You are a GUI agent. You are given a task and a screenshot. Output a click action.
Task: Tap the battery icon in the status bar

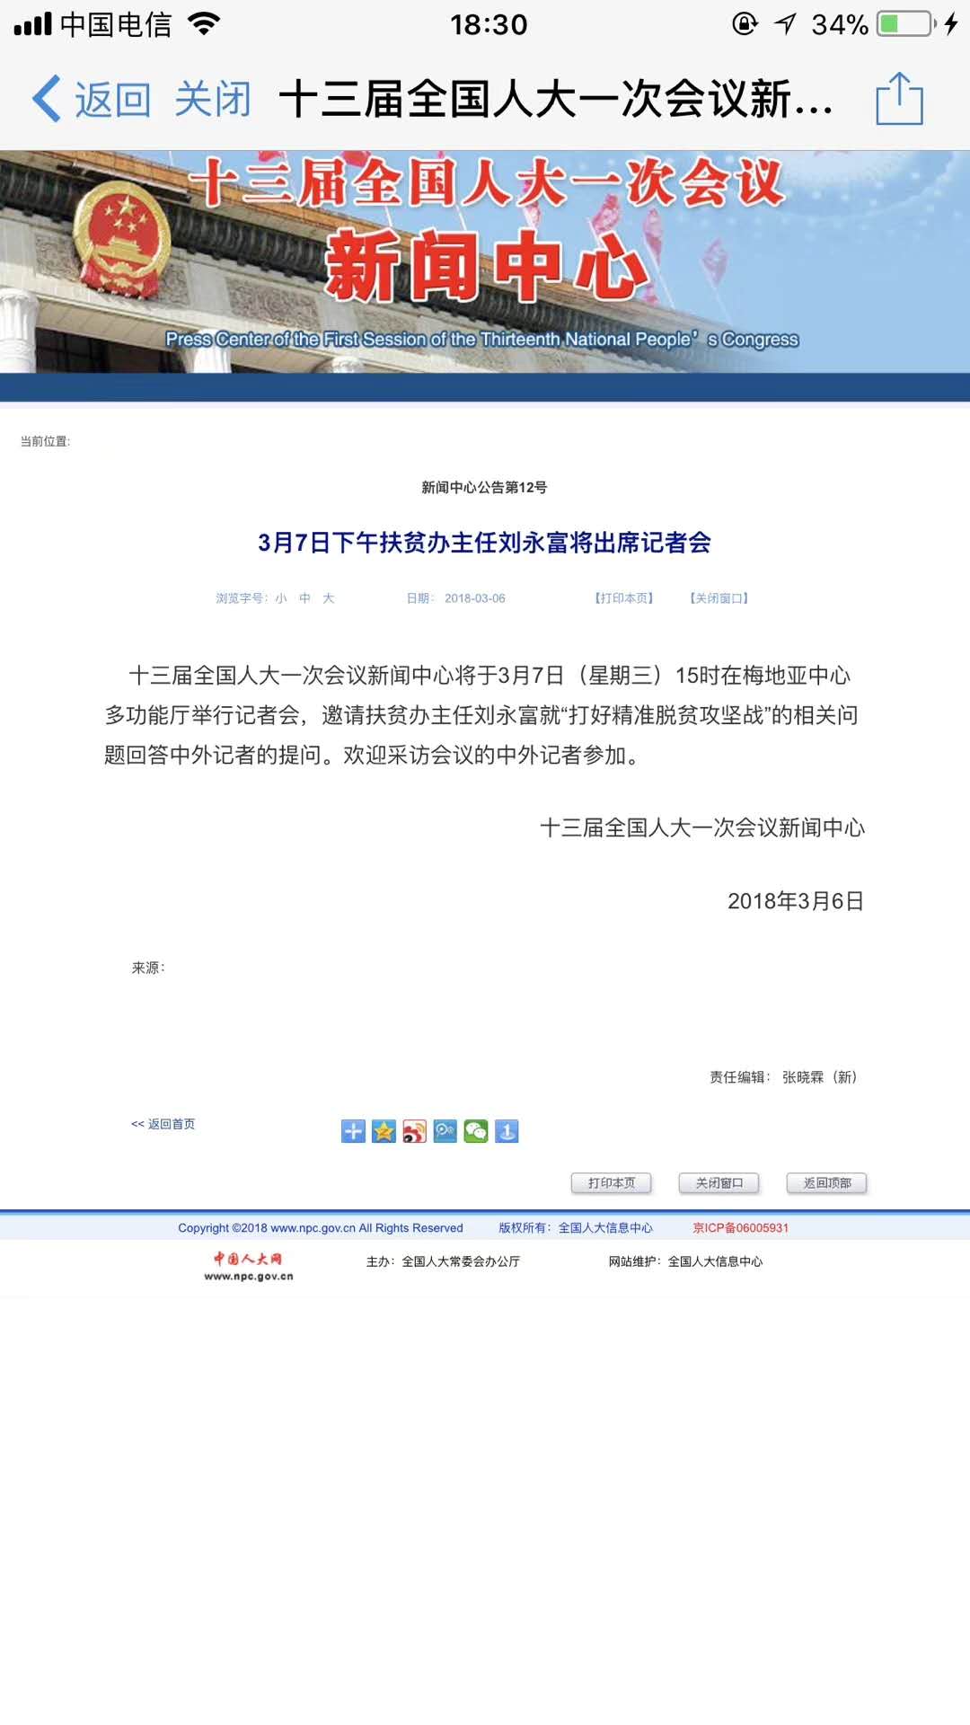(x=905, y=23)
